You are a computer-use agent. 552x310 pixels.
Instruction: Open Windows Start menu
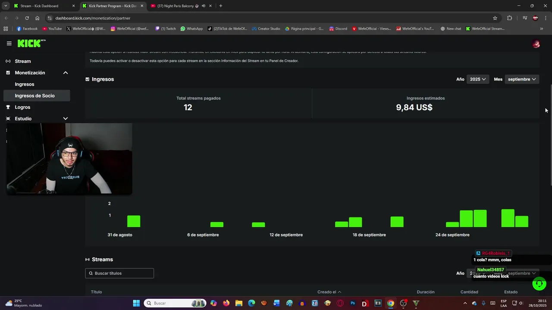click(x=136, y=303)
